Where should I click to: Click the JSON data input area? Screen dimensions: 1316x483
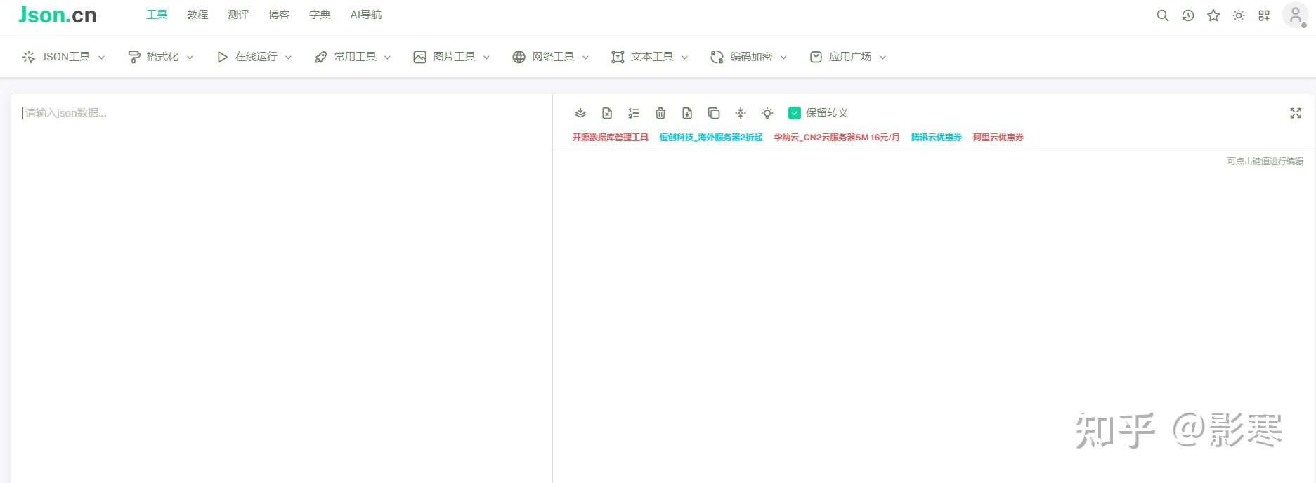pyautogui.click(x=281, y=288)
